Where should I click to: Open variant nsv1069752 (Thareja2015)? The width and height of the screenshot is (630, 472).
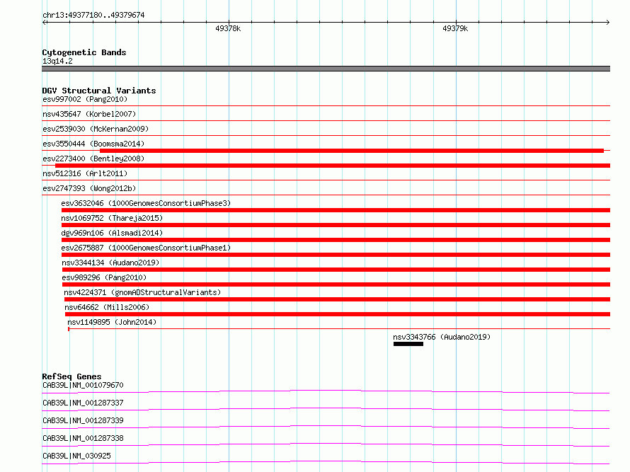click(x=112, y=218)
